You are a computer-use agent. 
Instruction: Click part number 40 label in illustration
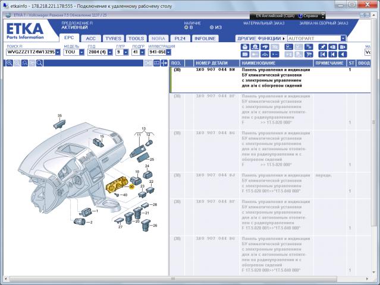click(125, 195)
